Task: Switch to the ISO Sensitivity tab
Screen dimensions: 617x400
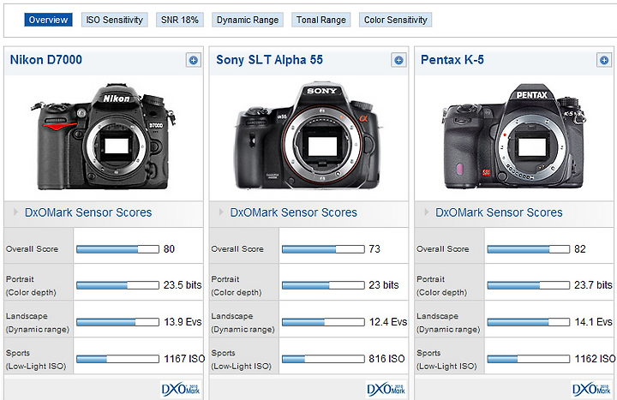Action: [x=115, y=20]
